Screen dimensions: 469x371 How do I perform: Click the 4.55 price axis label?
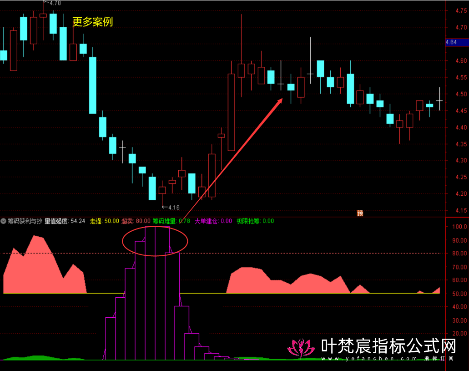tap(461, 77)
